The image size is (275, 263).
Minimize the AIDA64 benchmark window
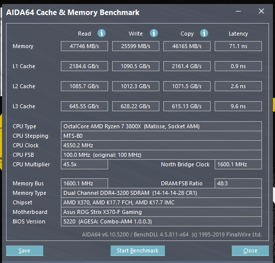pos(238,12)
